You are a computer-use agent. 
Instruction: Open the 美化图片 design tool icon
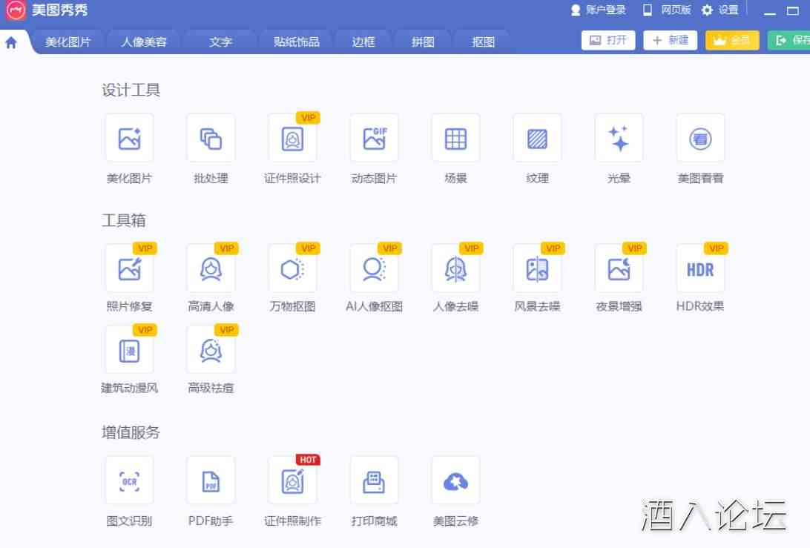[129, 139]
